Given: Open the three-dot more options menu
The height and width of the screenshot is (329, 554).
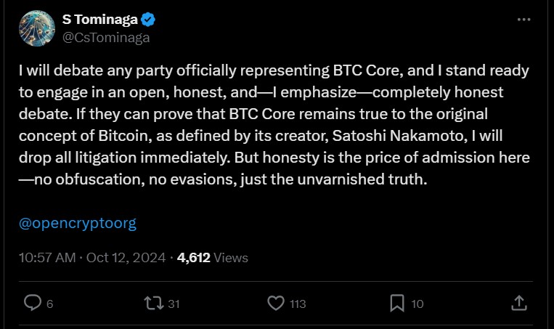Looking at the screenshot, I should click(x=524, y=20).
